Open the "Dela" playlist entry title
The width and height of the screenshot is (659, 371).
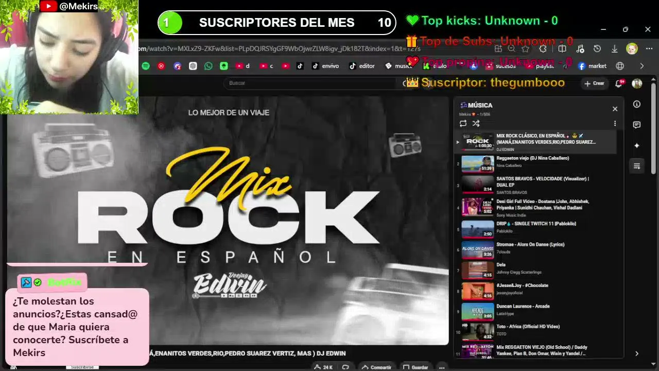pyautogui.click(x=501, y=265)
